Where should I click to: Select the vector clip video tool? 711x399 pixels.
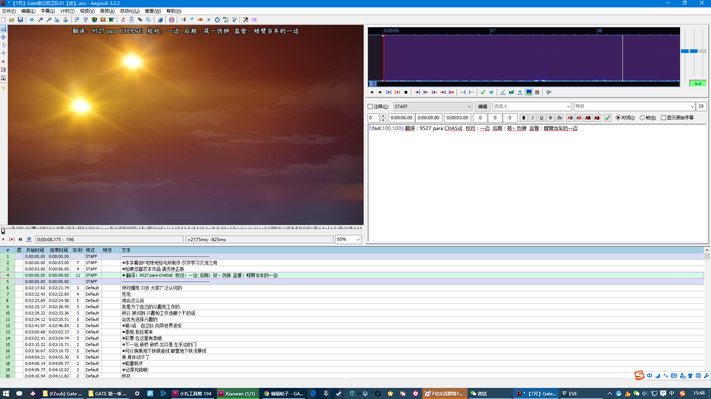click(x=3, y=78)
